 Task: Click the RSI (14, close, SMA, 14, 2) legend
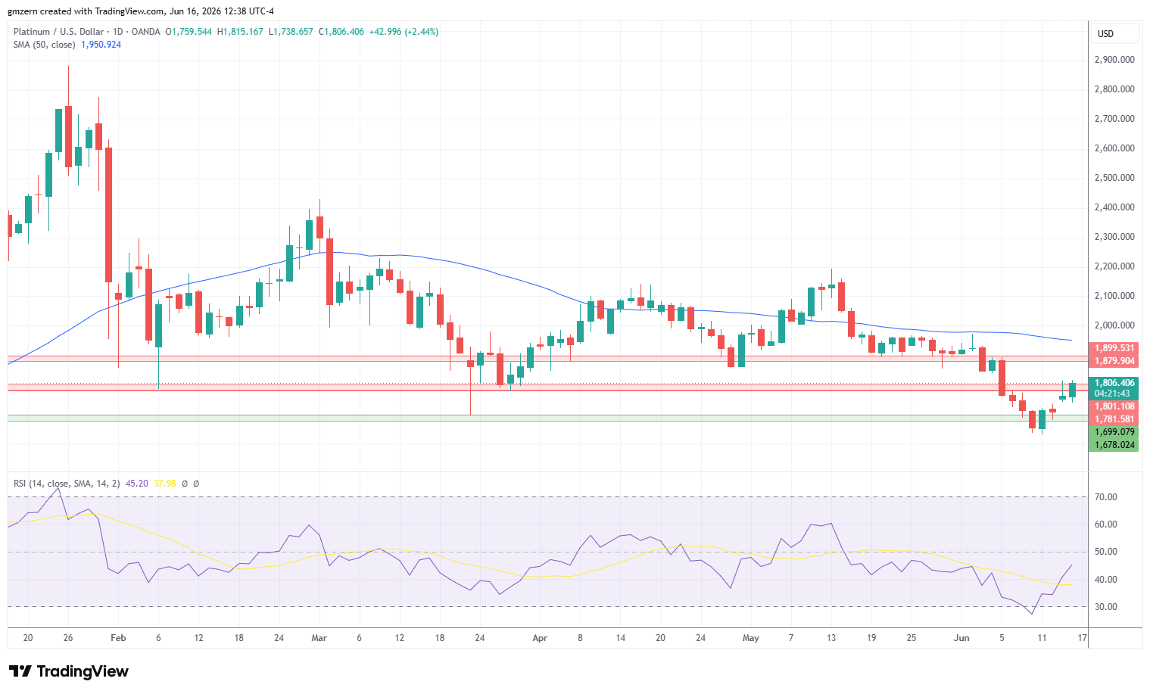[x=67, y=484]
